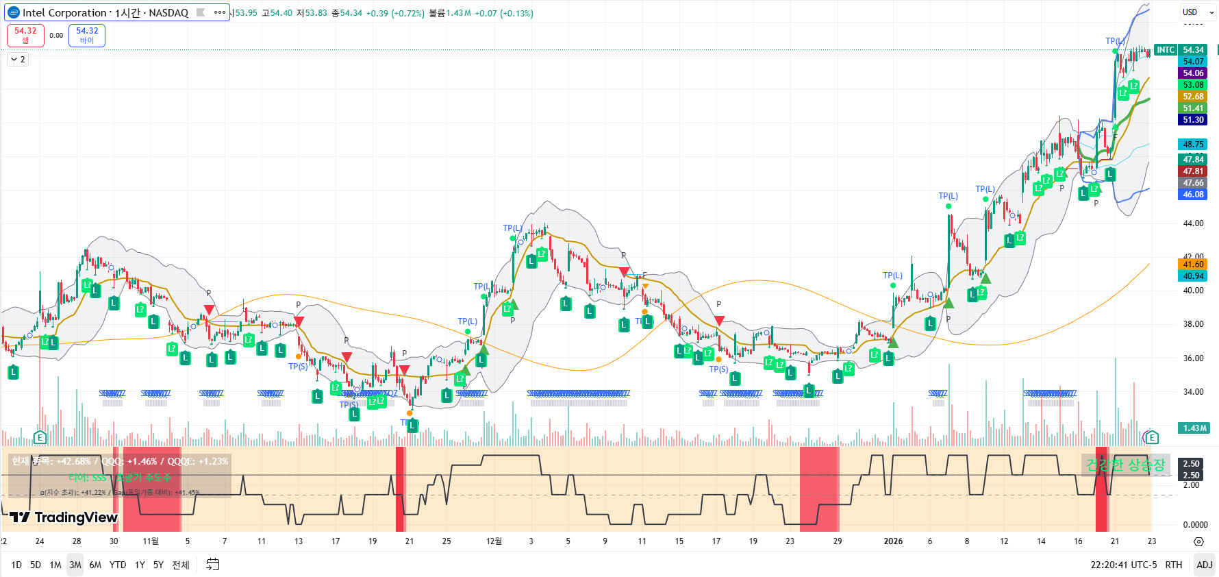The image size is (1219, 577).
Task: Click the blue 54.32 바이 buy button
Action: [87, 36]
